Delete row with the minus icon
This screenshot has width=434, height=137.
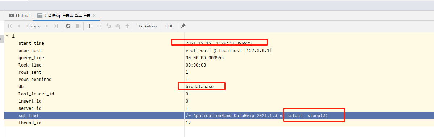coord(99,26)
